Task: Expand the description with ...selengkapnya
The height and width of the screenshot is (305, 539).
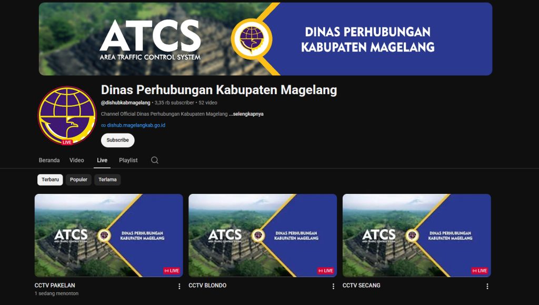Action: point(246,114)
